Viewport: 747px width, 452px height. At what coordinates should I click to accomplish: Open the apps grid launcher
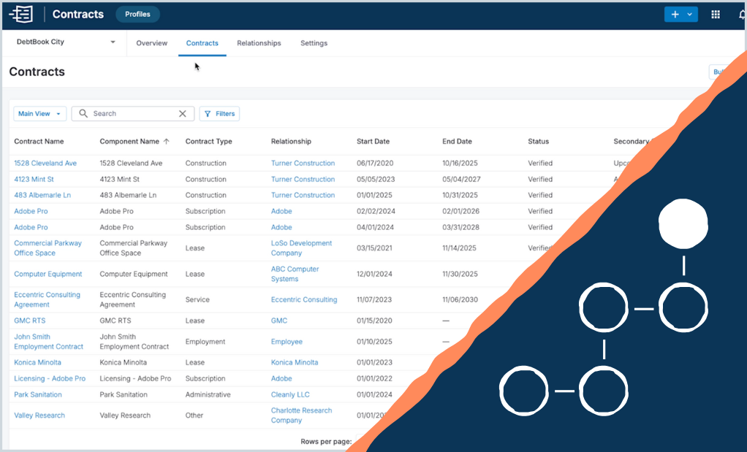point(716,15)
